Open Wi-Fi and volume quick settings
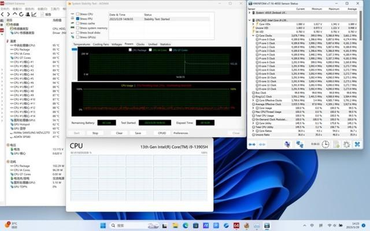This screenshot has width=370, height=231. pyautogui.click(x=335, y=225)
